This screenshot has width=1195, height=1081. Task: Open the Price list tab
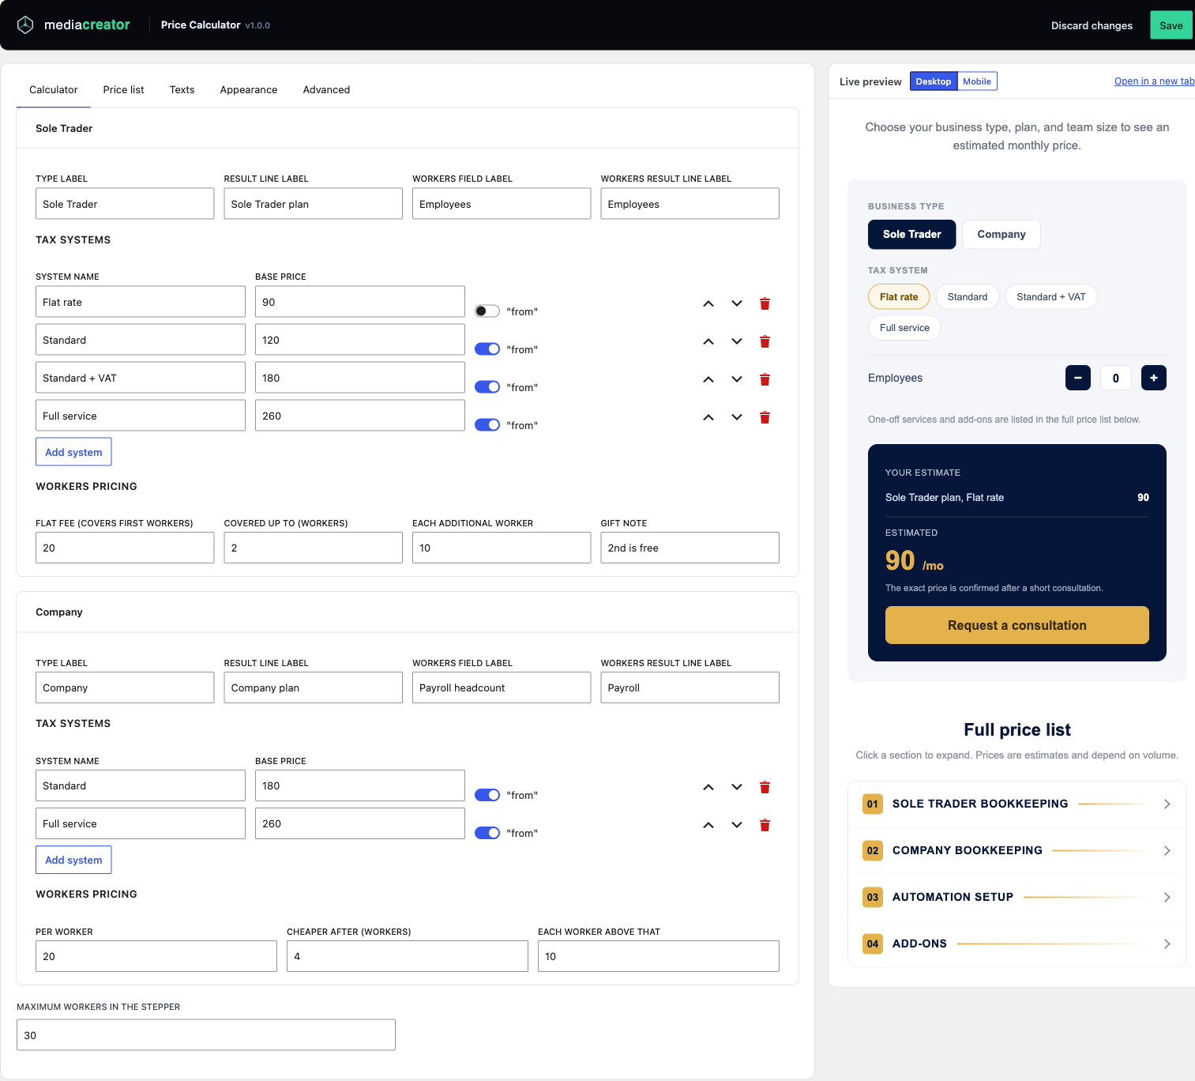pyautogui.click(x=124, y=90)
